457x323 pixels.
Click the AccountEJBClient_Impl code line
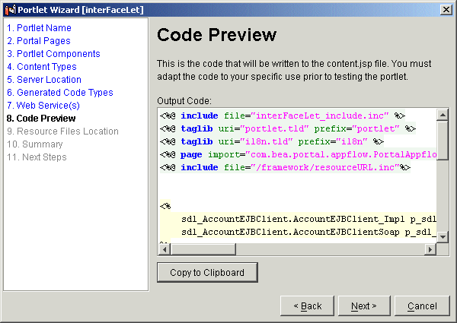[x=308, y=219]
